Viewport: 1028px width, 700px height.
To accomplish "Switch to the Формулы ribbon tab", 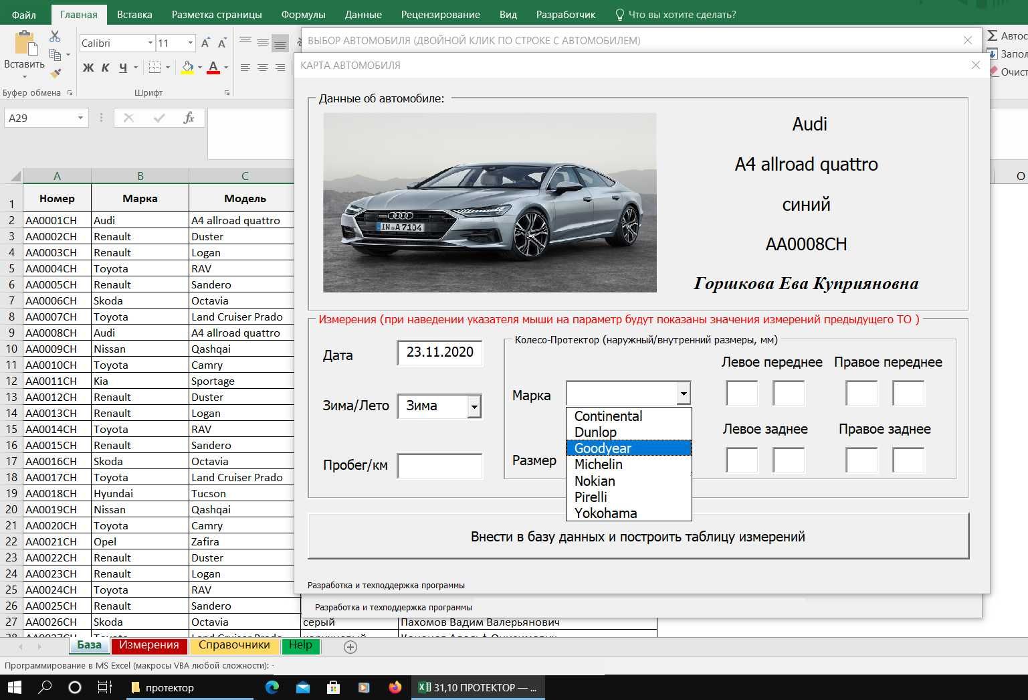I will tap(303, 14).
